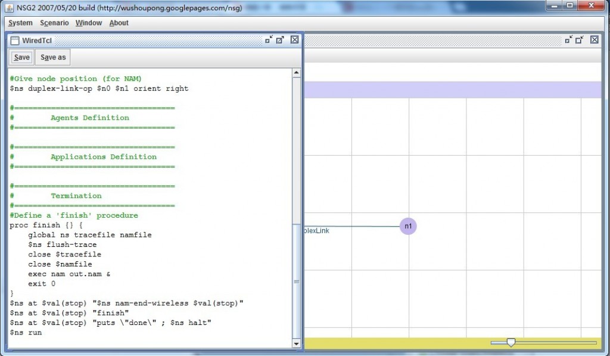The image size is (610, 356).
Task: Click the '$ns run' line in the script
Action: [26, 332]
